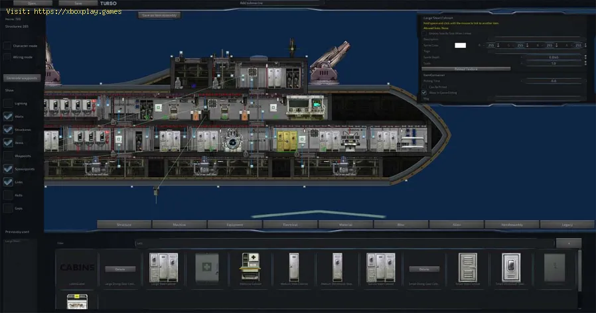This screenshot has height=313, width=596.
Task: Click the Reload Texture button
Action: pos(466,69)
